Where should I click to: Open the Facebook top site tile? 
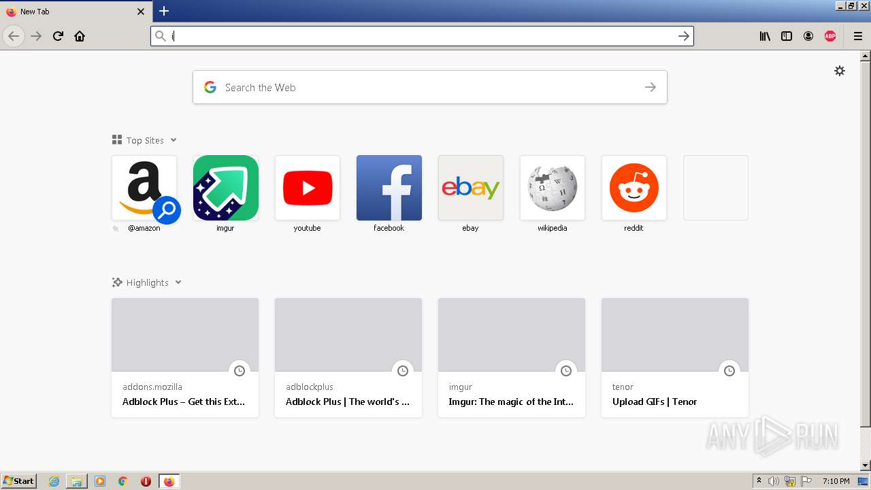389,188
